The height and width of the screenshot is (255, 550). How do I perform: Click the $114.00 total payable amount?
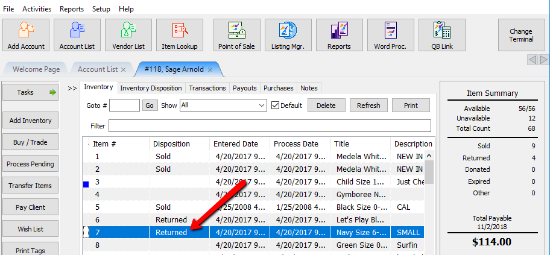click(x=492, y=242)
